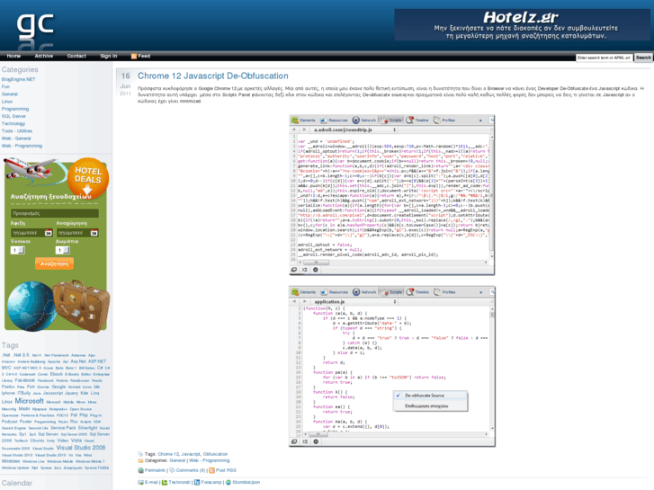The width and height of the screenshot is (654, 490).
Task: Open the Contact menu item
Action: point(76,56)
